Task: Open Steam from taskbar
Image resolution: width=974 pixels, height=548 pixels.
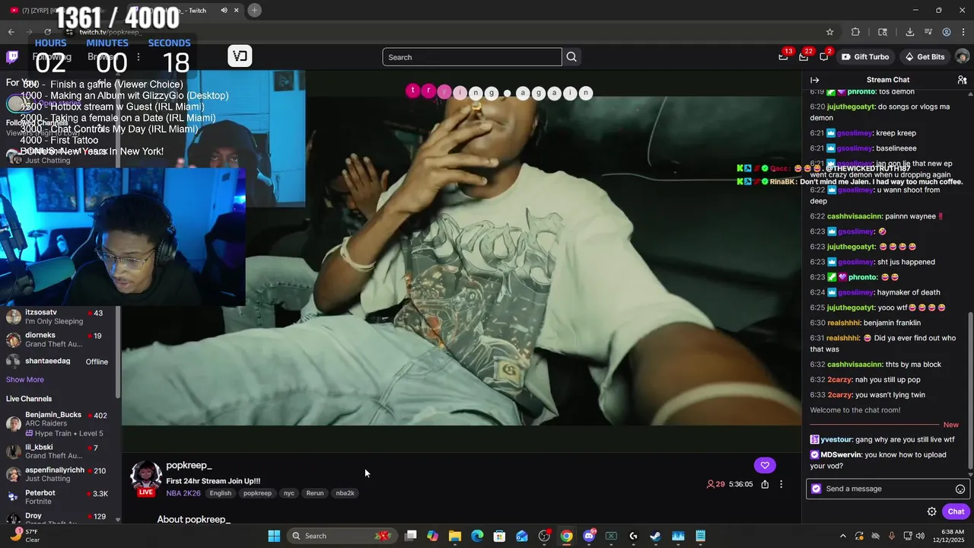Action: (656, 536)
